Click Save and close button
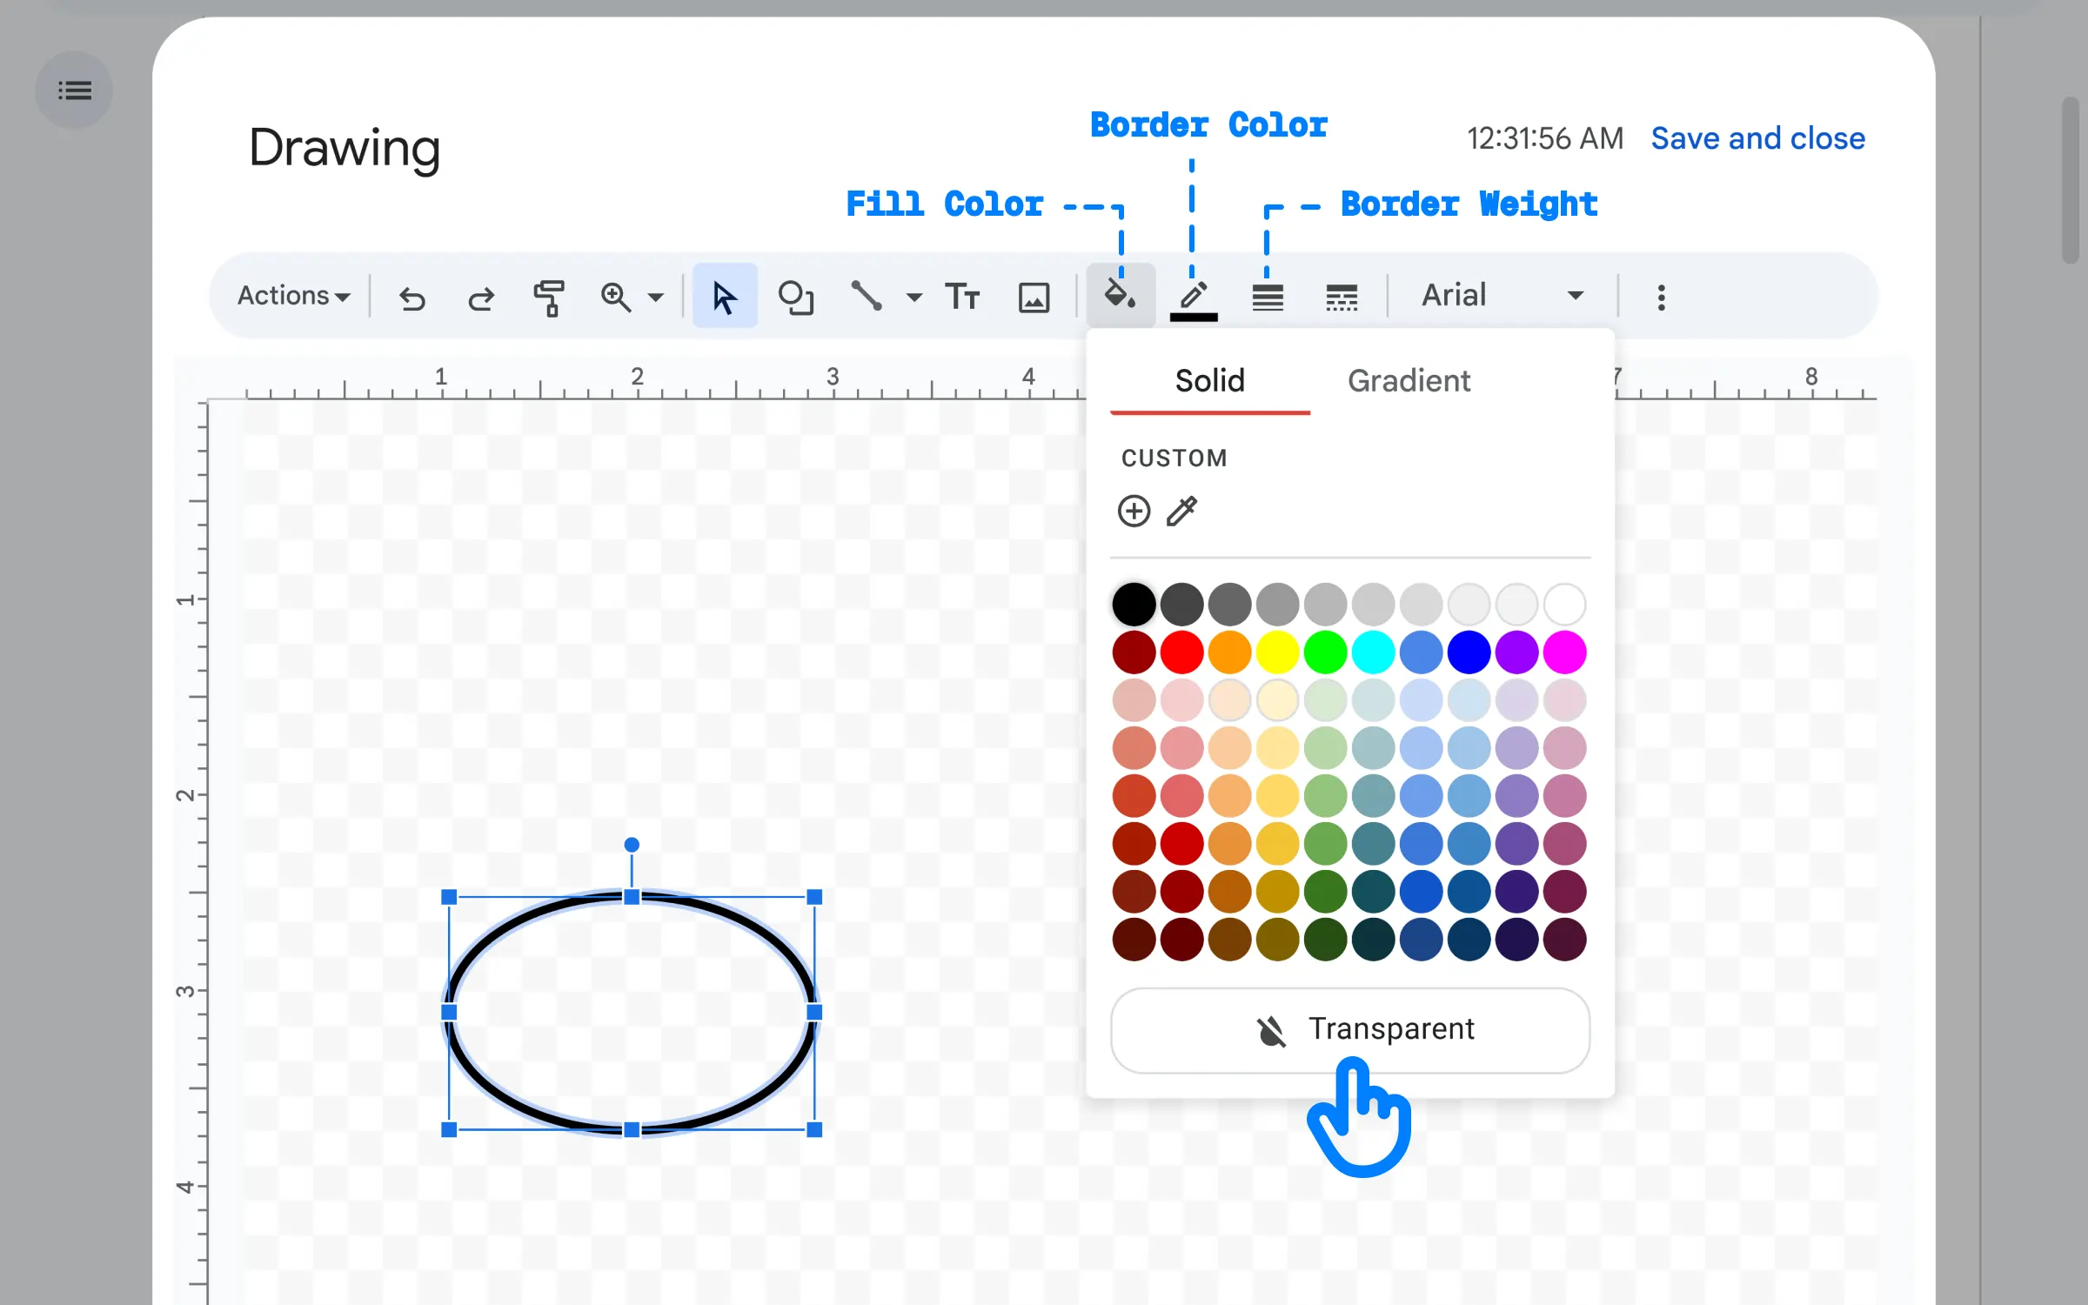 click(x=1757, y=137)
